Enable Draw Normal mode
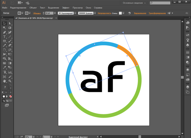191x138 pixels. click(4, 101)
